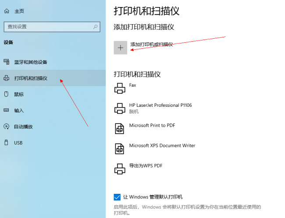Uncheck 让 Windows 管理默认打印机 checkbox
285x218 pixels.
coord(117,197)
